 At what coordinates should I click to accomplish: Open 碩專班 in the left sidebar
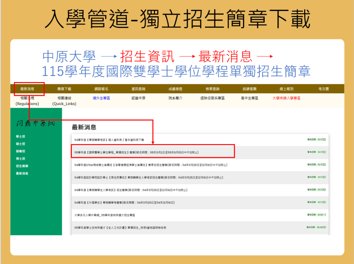pos(21,151)
